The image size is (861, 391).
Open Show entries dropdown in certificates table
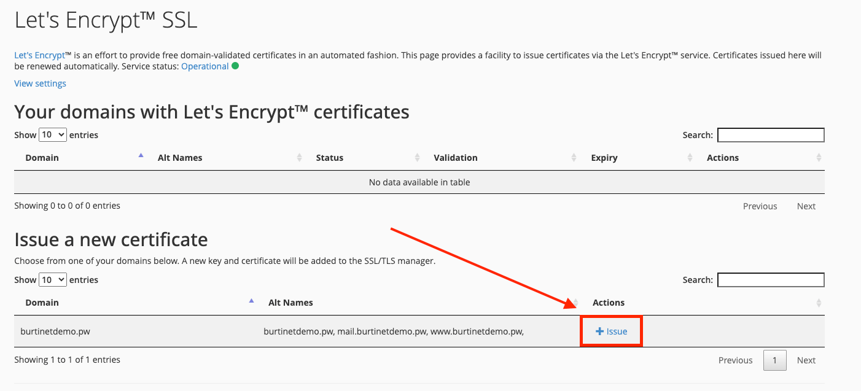52,134
